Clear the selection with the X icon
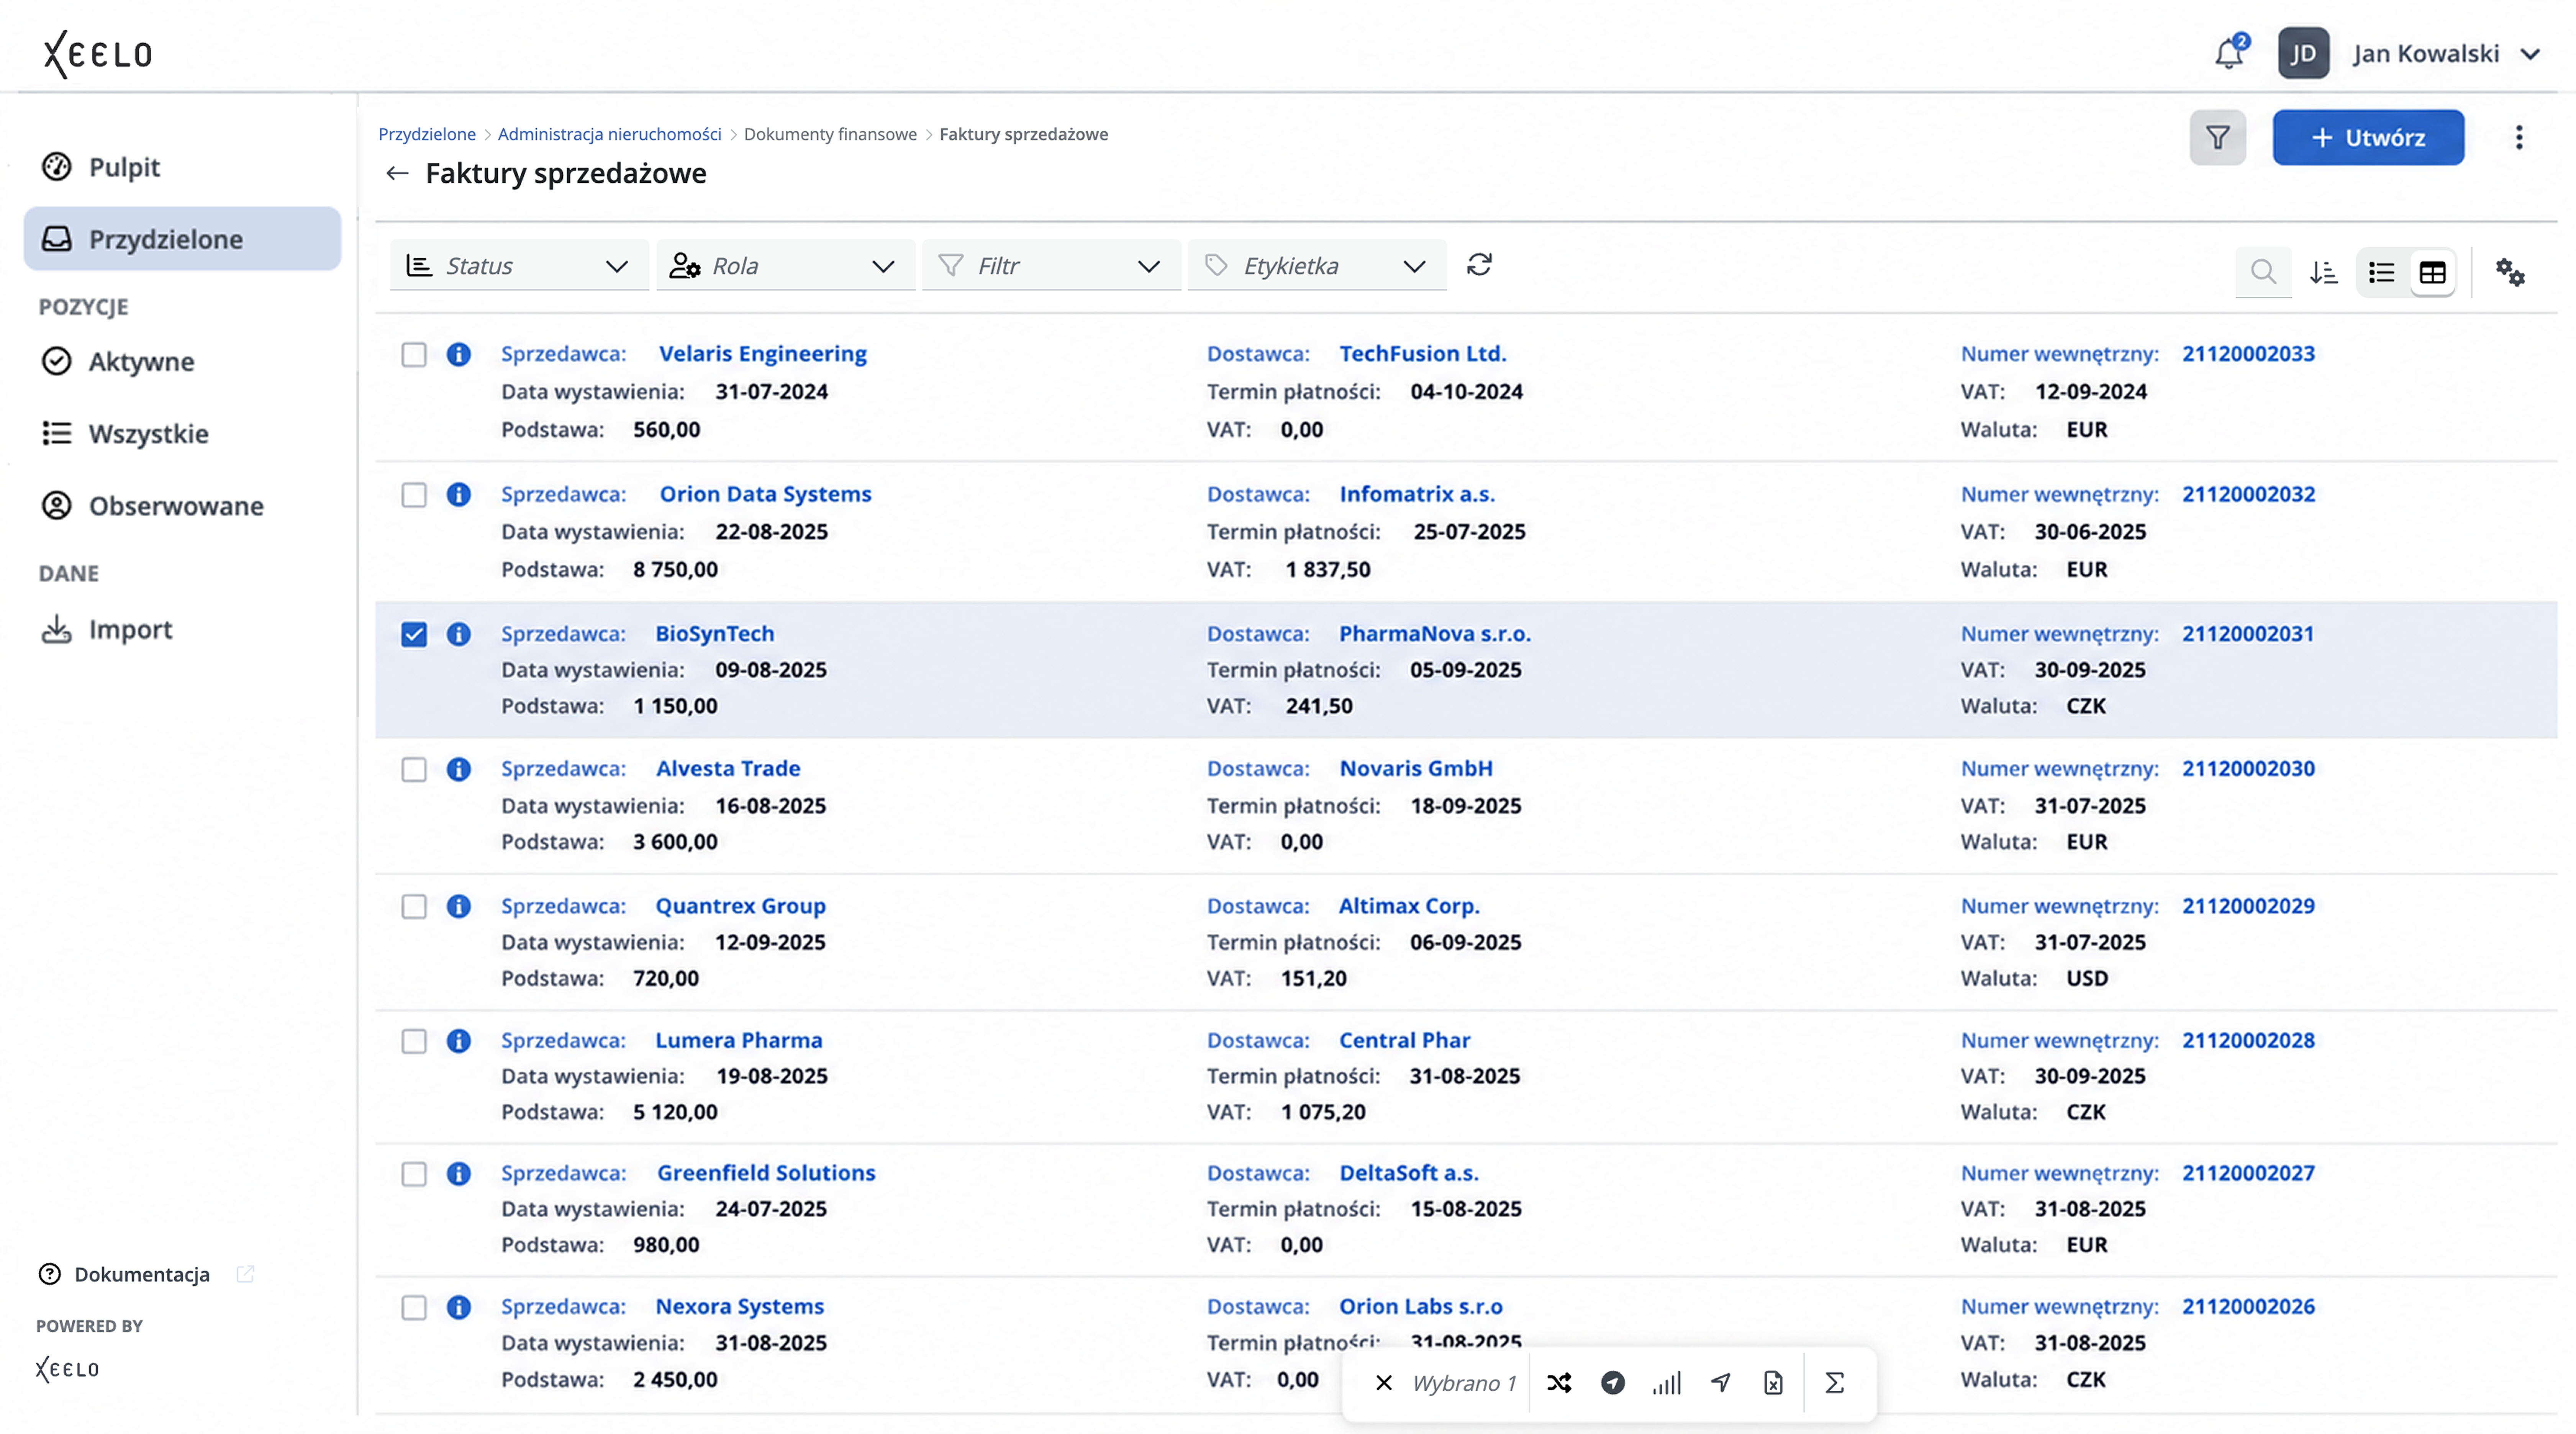This screenshot has height=1434, width=2576. click(1384, 1383)
